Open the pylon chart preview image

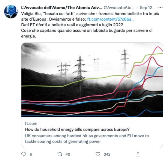pyautogui.click(x=92, y=80)
